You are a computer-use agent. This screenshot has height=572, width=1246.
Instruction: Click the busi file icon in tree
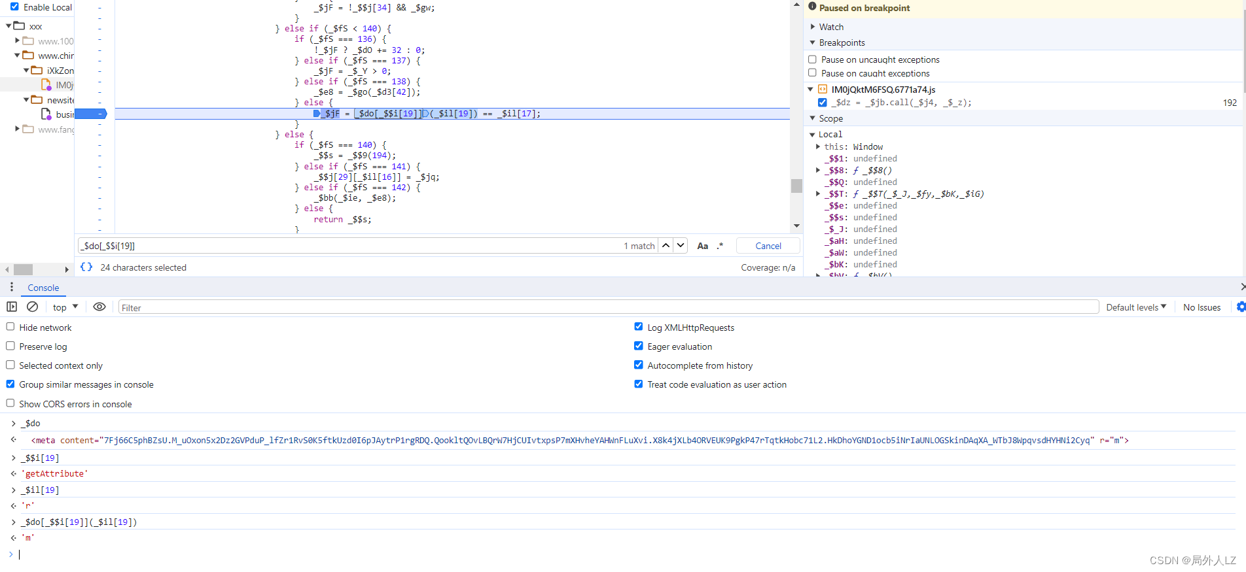[46, 114]
